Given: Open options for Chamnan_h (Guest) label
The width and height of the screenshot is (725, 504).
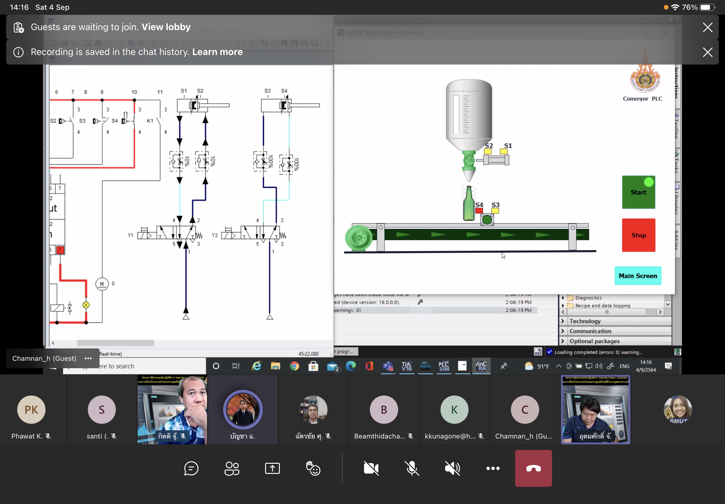Looking at the screenshot, I should [x=88, y=358].
